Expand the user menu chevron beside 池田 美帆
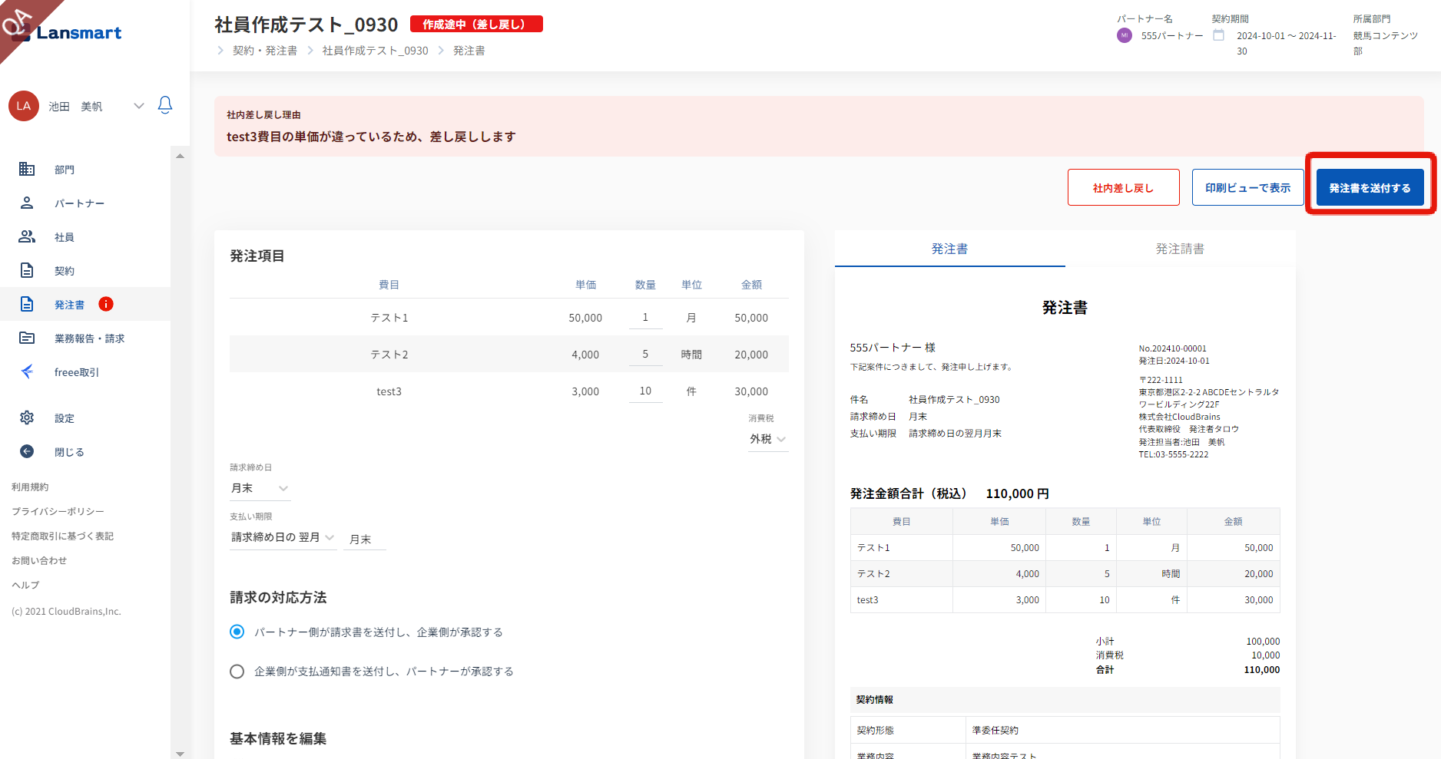This screenshot has width=1441, height=759. 139,106
